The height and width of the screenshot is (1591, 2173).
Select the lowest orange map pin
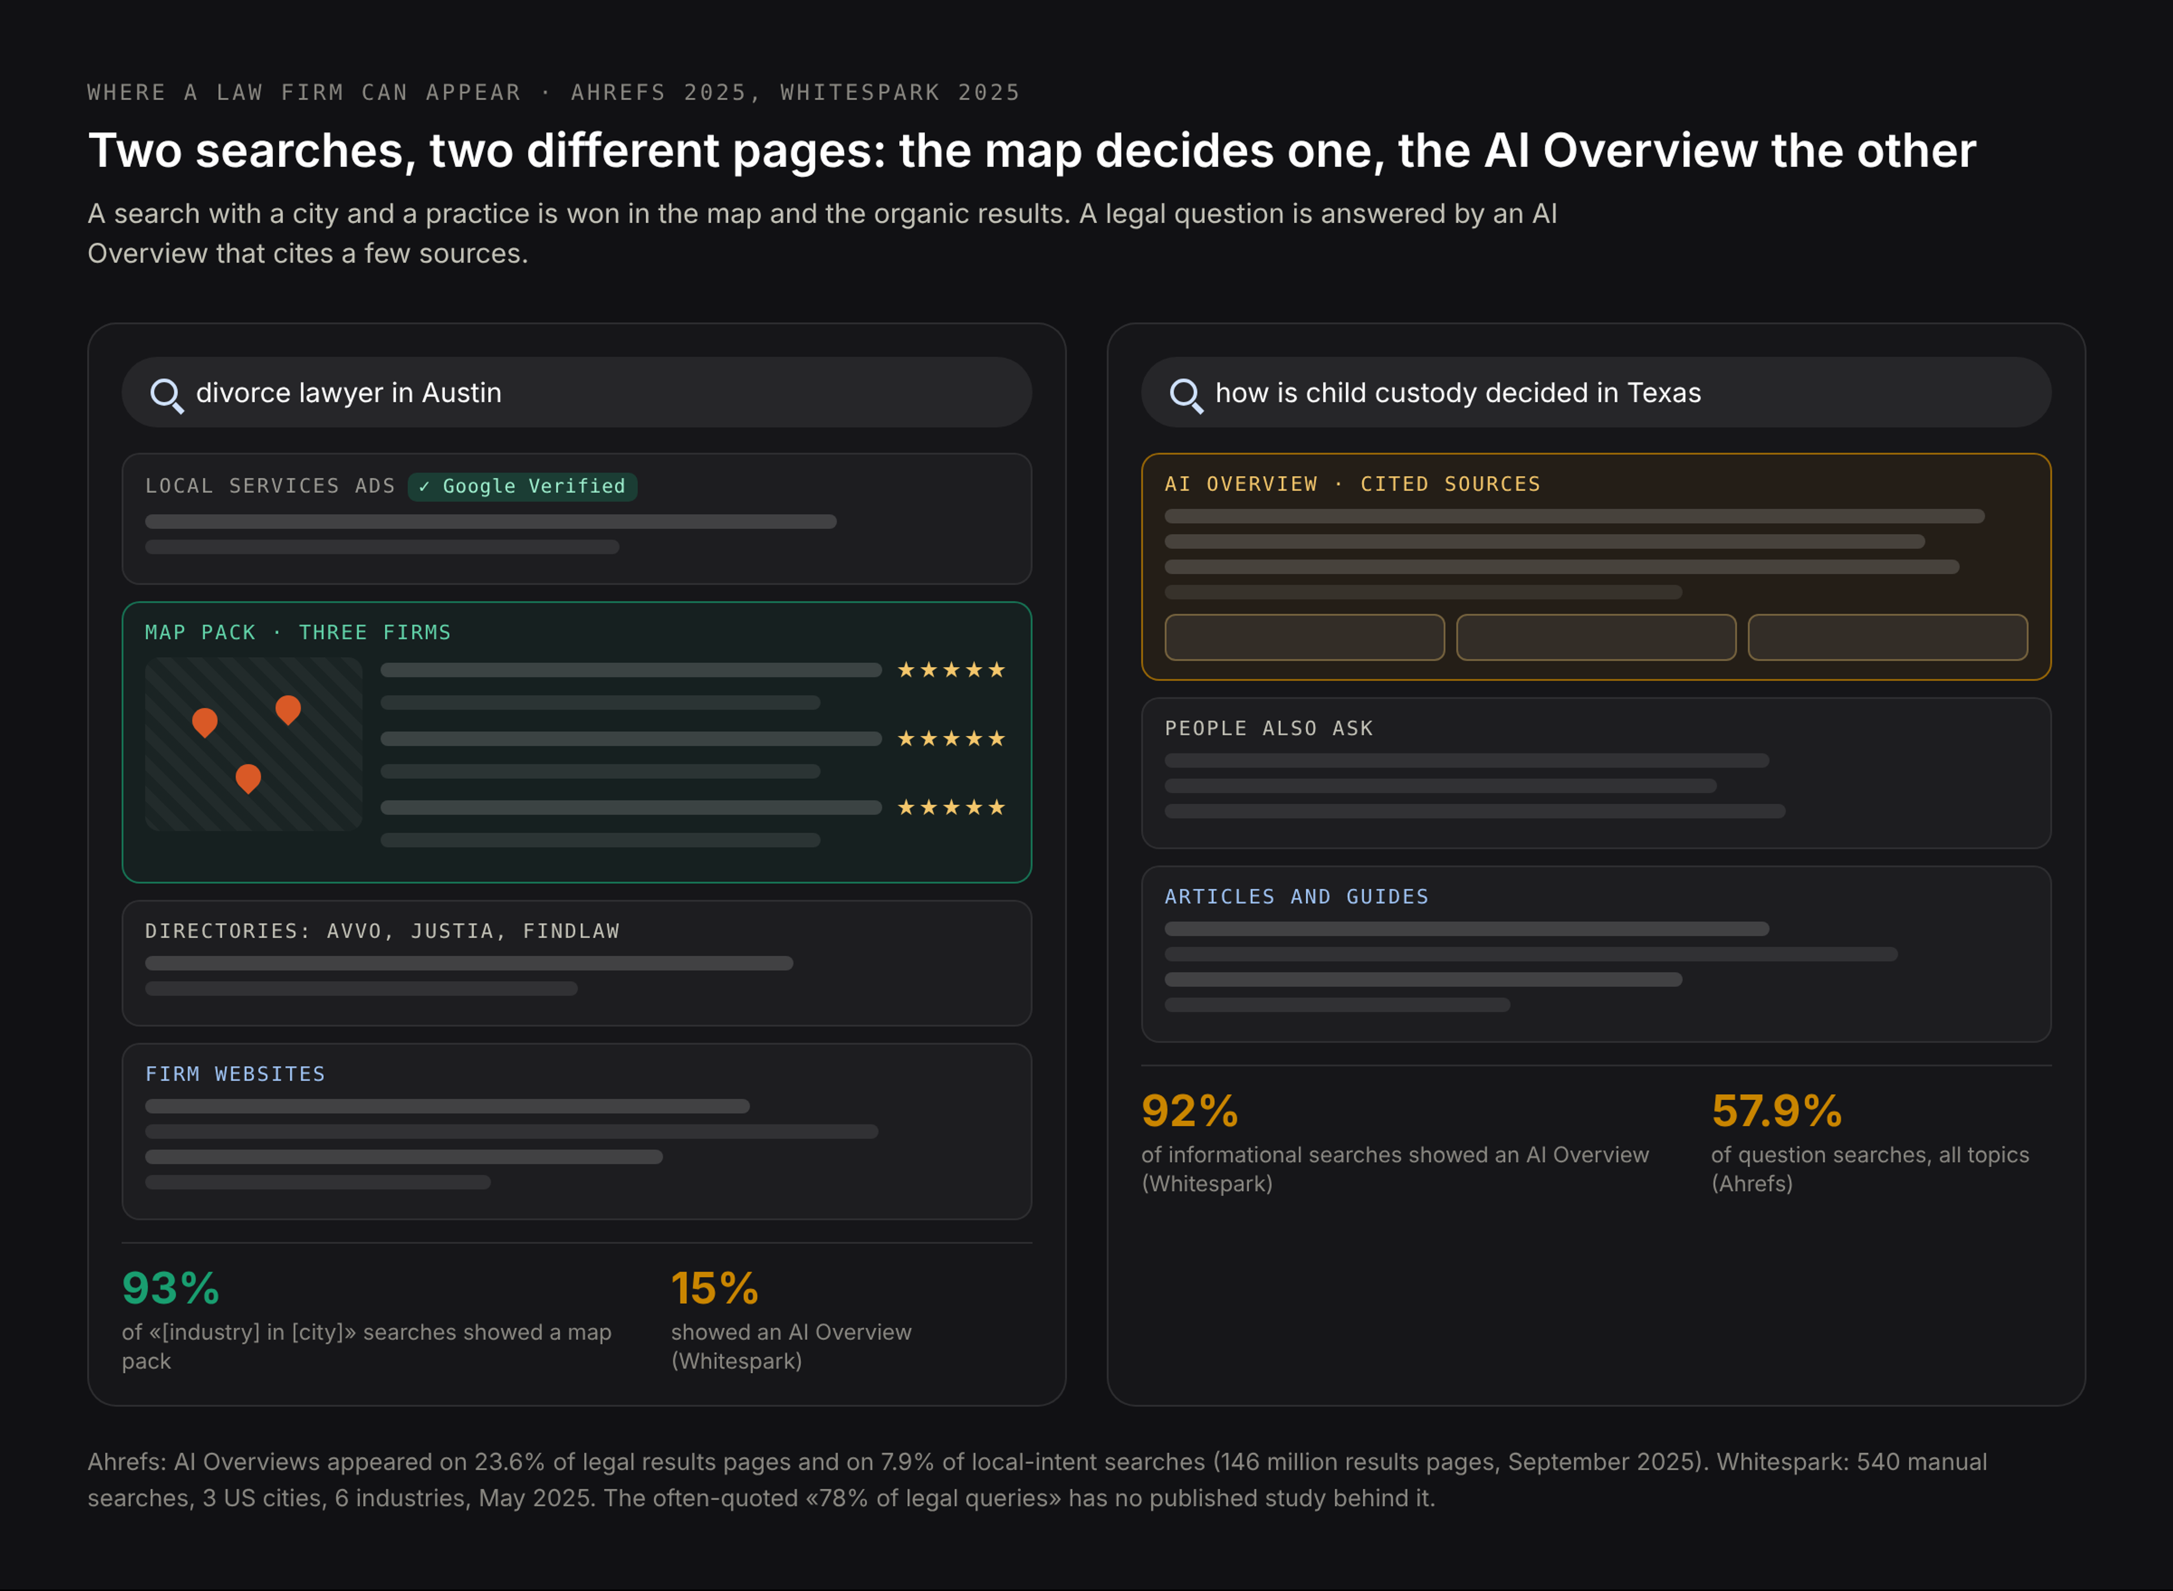pyautogui.click(x=248, y=778)
